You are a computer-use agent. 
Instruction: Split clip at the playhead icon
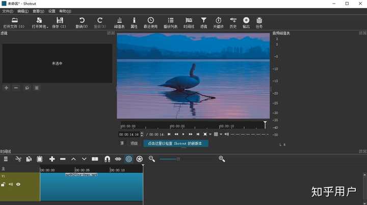(x=95, y=159)
